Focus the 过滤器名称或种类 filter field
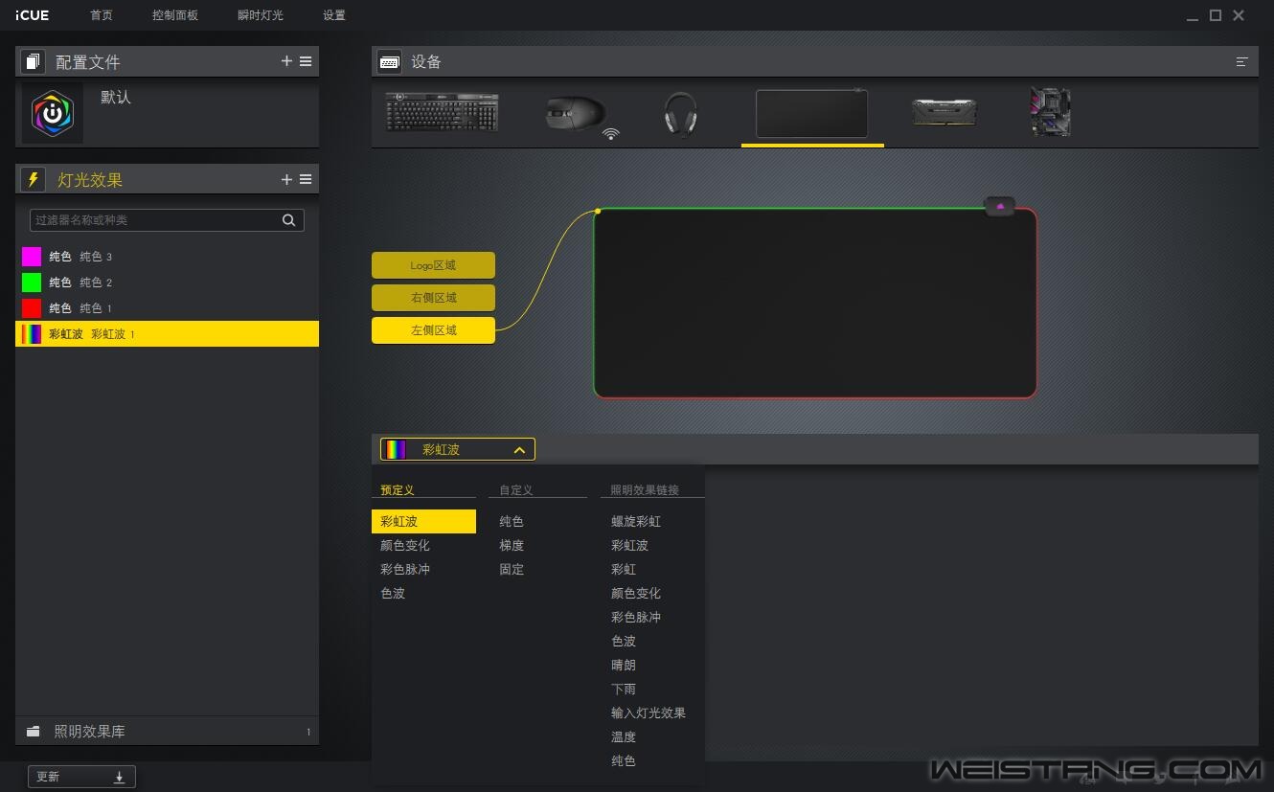Screen dimensions: 1274x792 pos(167,220)
